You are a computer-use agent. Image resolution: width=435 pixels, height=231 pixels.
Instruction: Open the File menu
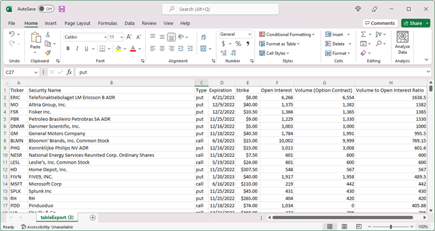click(12, 24)
